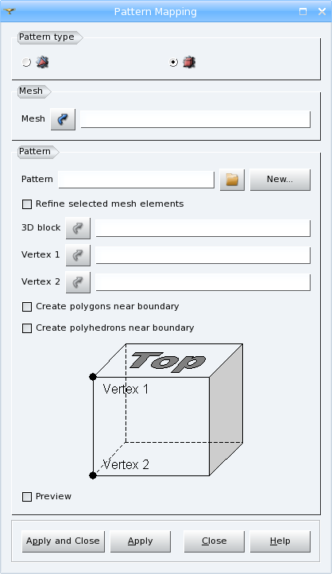Click the New... pattern button
Screen dimensions: 332x574
pyautogui.click(x=280, y=180)
